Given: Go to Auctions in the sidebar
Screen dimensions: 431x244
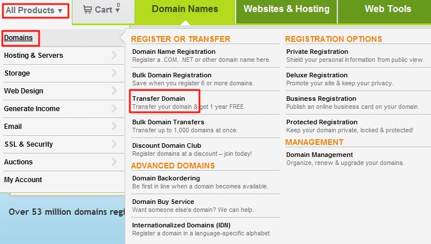Looking at the screenshot, I should [18, 162].
